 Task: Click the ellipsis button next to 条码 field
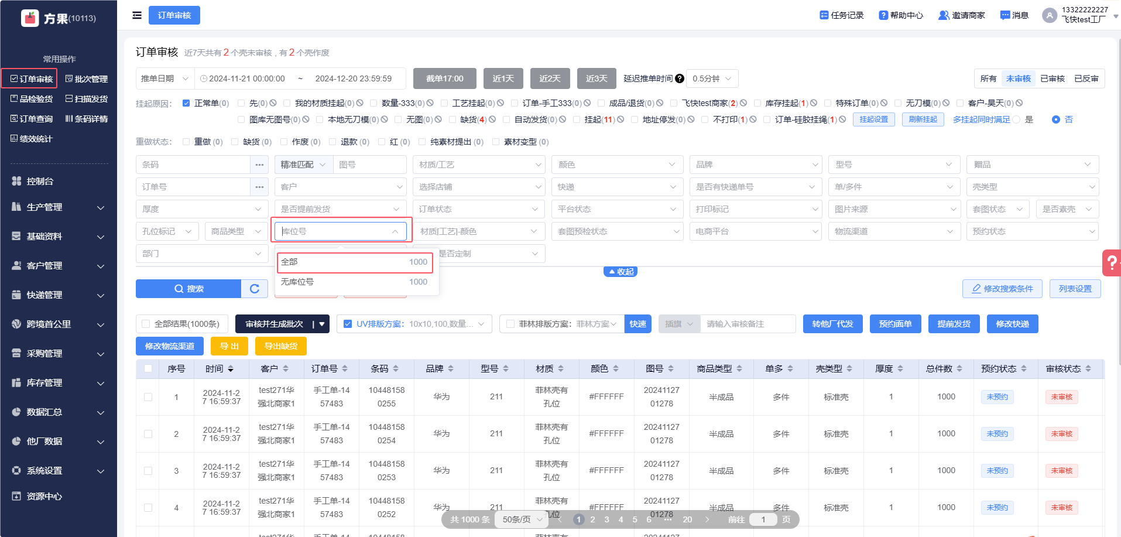point(259,165)
